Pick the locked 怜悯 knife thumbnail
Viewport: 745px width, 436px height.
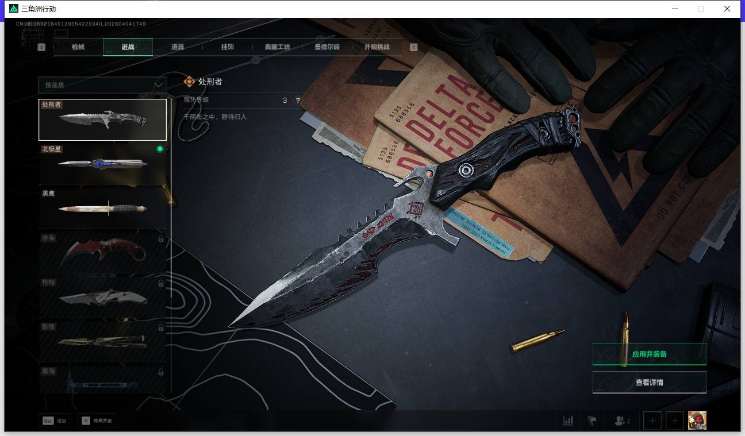[102, 296]
